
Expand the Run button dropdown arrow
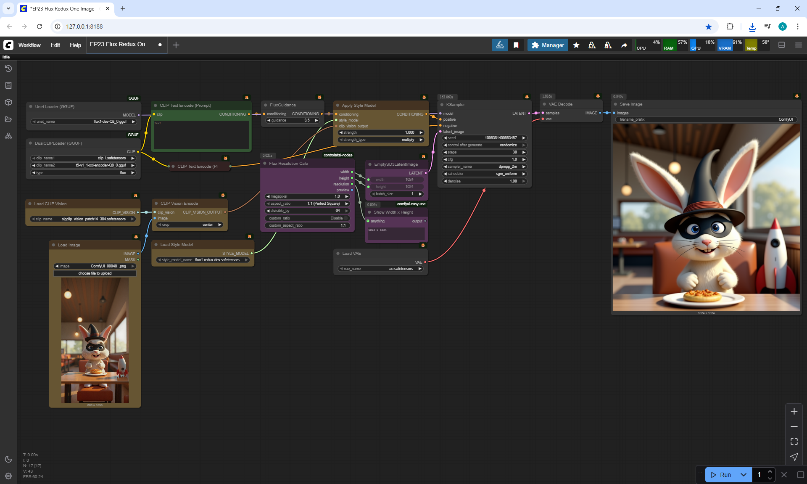(743, 475)
